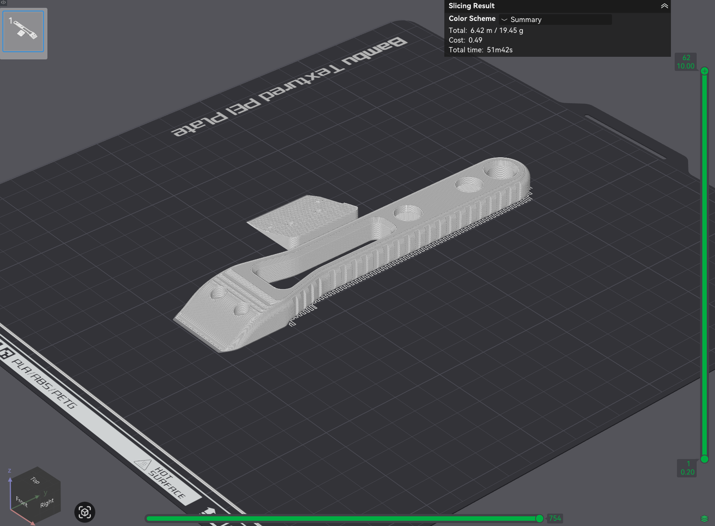Screen dimensions: 715x526
Task: Click the bottom layer label 1 / 0.20
Action: pyautogui.click(x=687, y=468)
